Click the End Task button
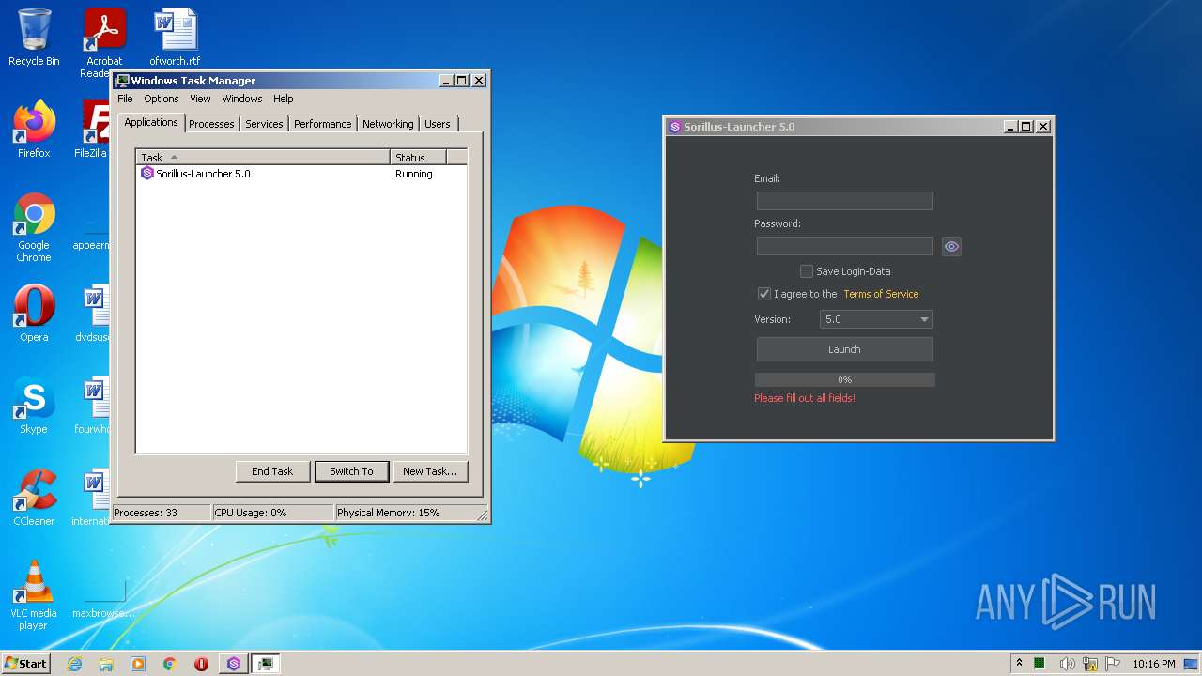The width and height of the screenshot is (1202, 676). pos(272,471)
